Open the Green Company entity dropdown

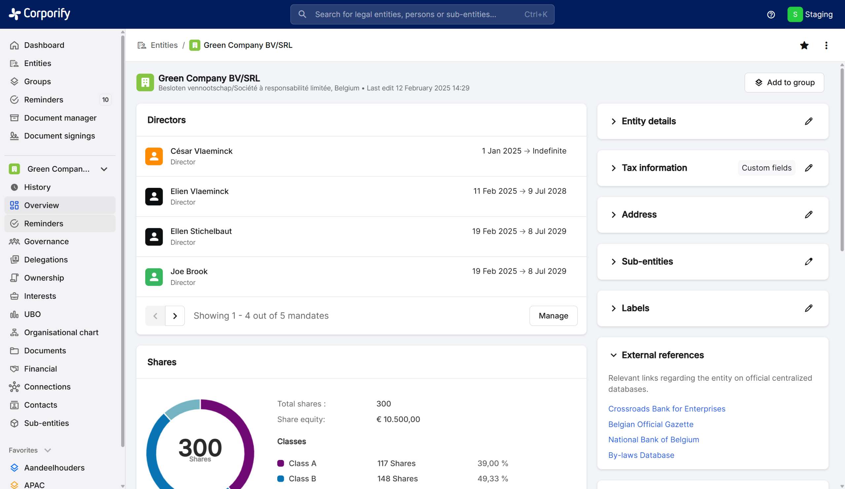click(x=104, y=169)
